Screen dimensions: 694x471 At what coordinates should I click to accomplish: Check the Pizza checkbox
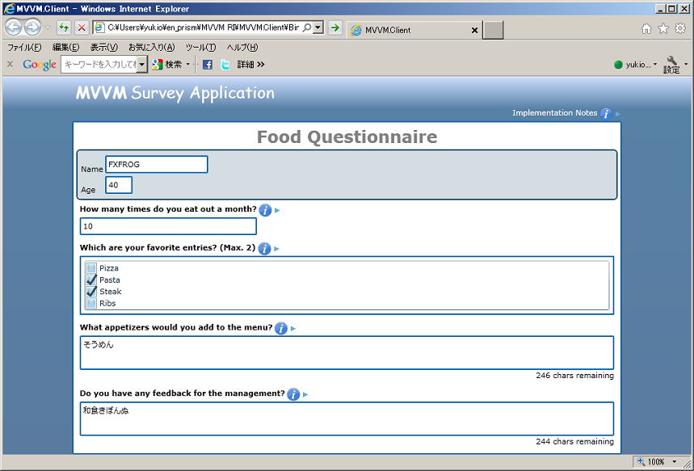(91, 268)
